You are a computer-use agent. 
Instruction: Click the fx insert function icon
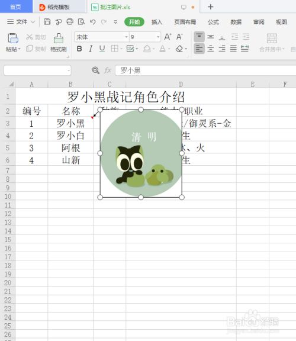108,70
